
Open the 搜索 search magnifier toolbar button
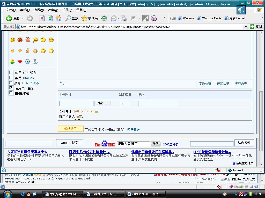(x=71, y=18)
